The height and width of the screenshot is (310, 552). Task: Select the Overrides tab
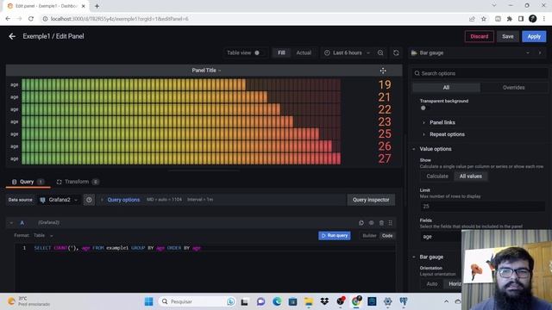point(514,88)
